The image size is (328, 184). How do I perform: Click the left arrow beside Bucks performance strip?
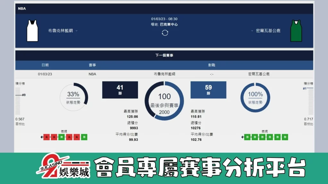coord(243,137)
